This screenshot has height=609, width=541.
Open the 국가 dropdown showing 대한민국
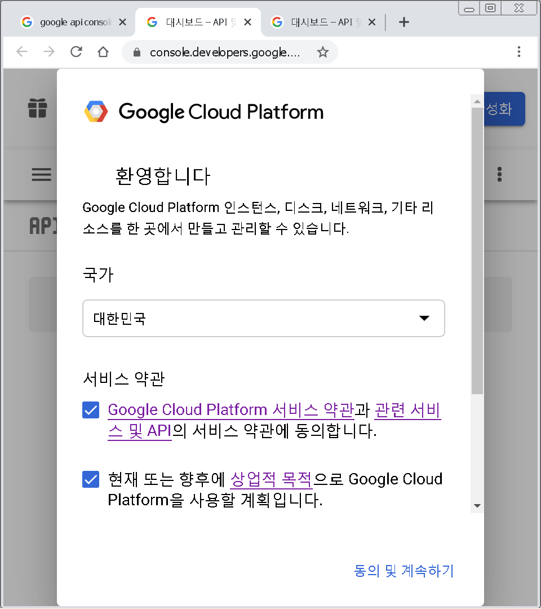pyautogui.click(x=264, y=318)
